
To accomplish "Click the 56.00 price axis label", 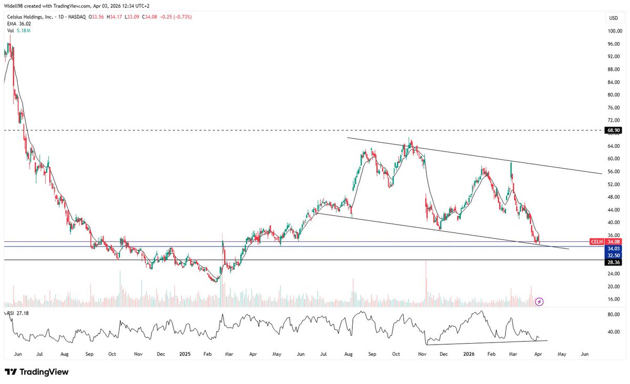I will (613, 172).
